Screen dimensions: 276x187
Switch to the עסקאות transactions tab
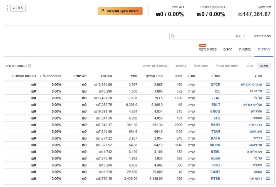point(245,49)
